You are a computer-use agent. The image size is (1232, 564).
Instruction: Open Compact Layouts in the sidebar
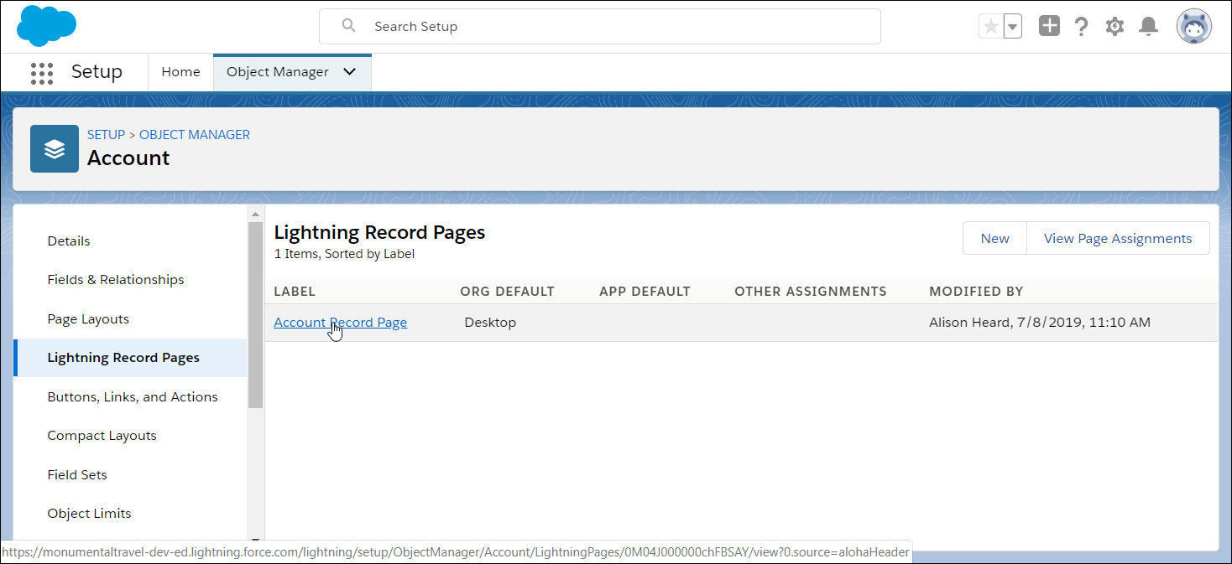[x=102, y=436]
